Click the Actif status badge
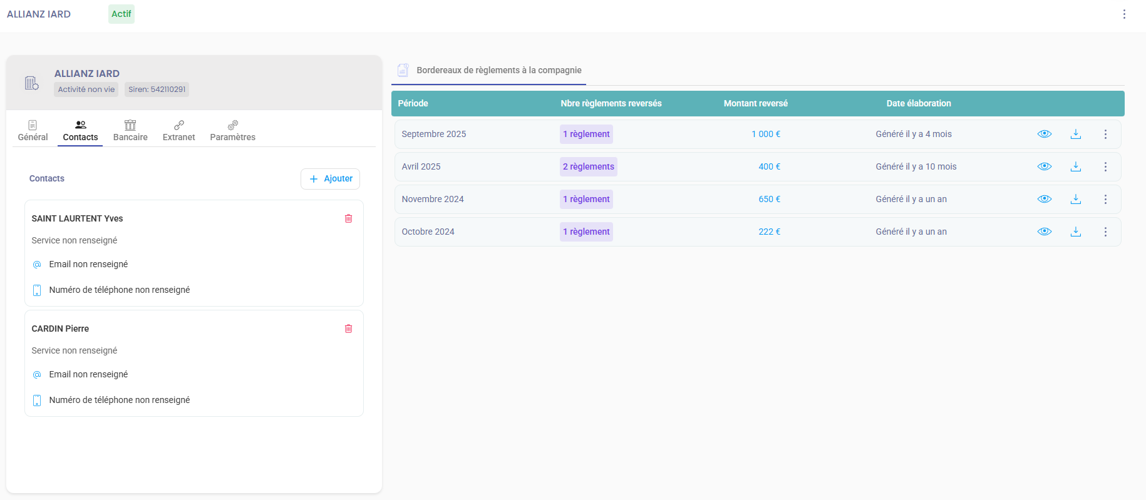 pyautogui.click(x=121, y=14)
